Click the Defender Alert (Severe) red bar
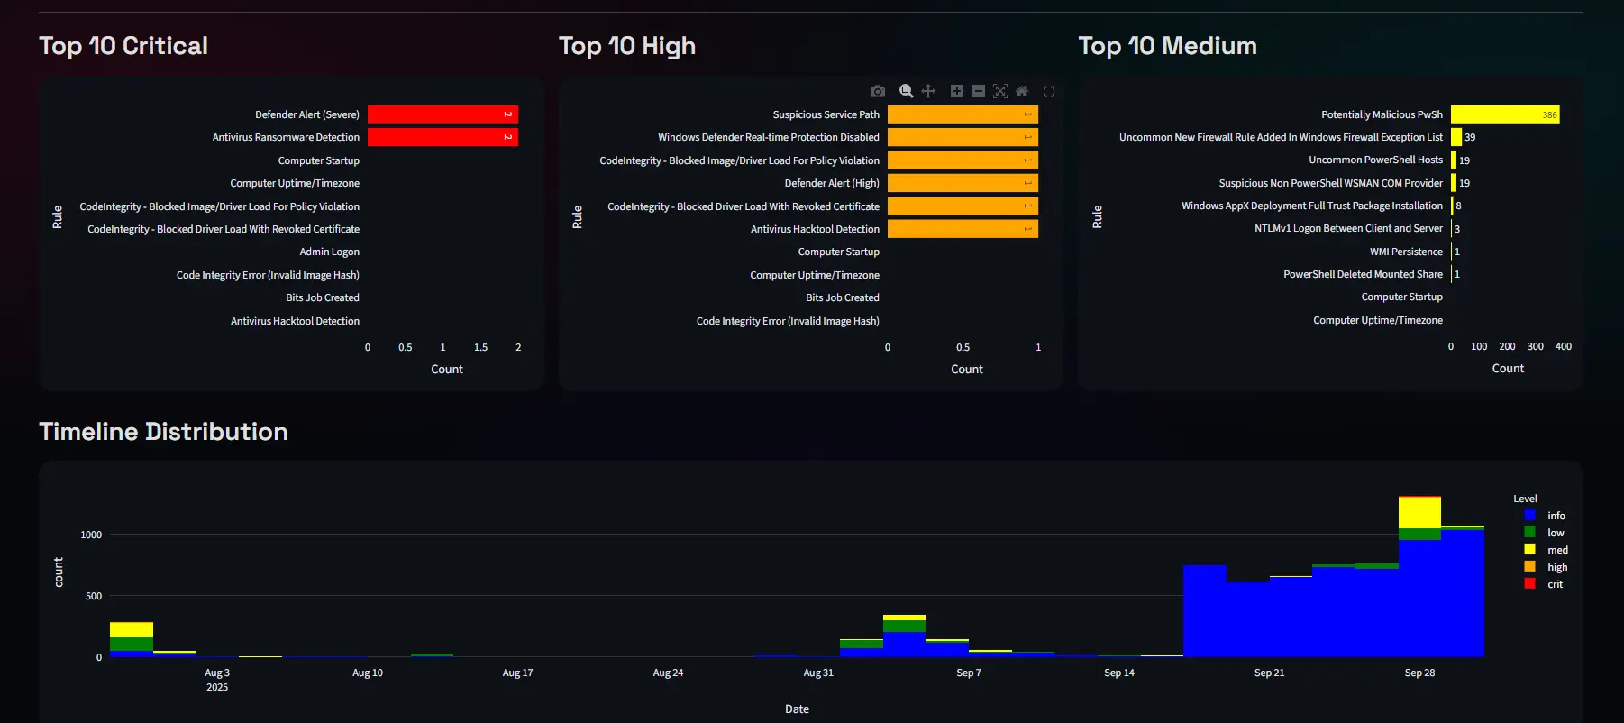This screenshot has height=723, width=1624. click(x=442, y=114)
